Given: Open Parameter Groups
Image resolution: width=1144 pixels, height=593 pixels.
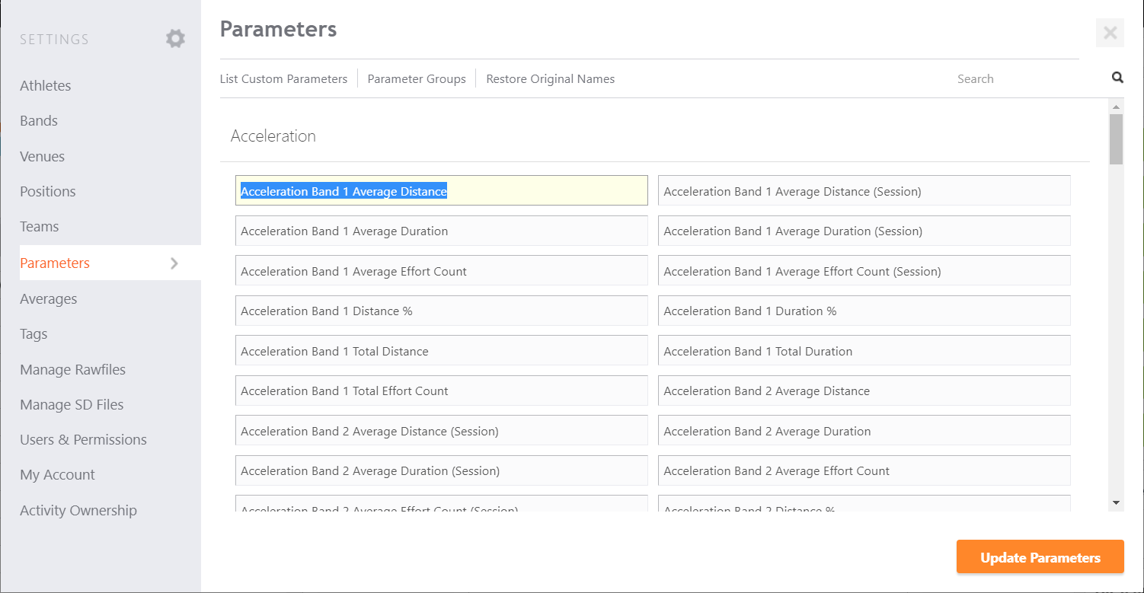Looking at the screenshot, I should (x=417, y=79).
